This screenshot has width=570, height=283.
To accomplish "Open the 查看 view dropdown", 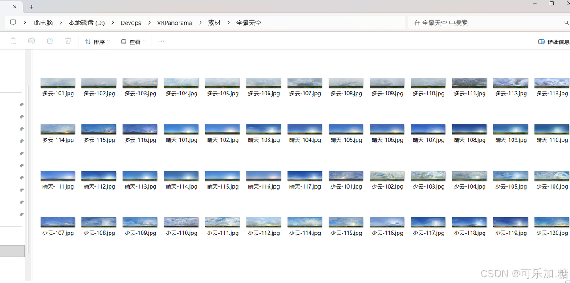I will pos(133,41).
